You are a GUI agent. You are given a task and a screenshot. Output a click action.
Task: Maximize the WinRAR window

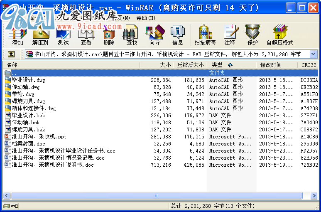302,8
